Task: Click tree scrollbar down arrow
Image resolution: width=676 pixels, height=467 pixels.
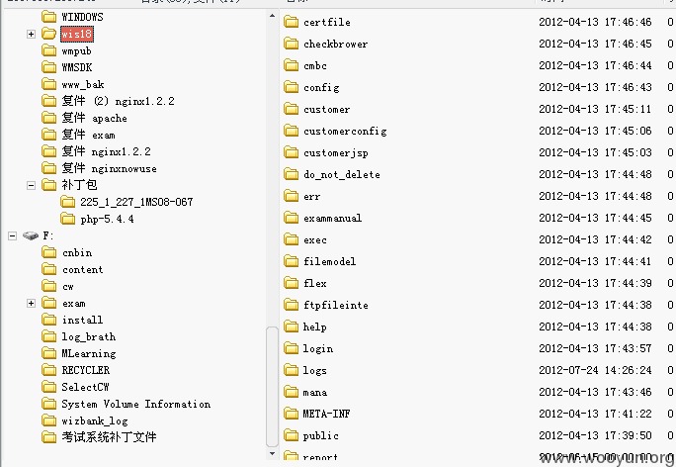Action: pyautogui.click(x=272, y=453)
